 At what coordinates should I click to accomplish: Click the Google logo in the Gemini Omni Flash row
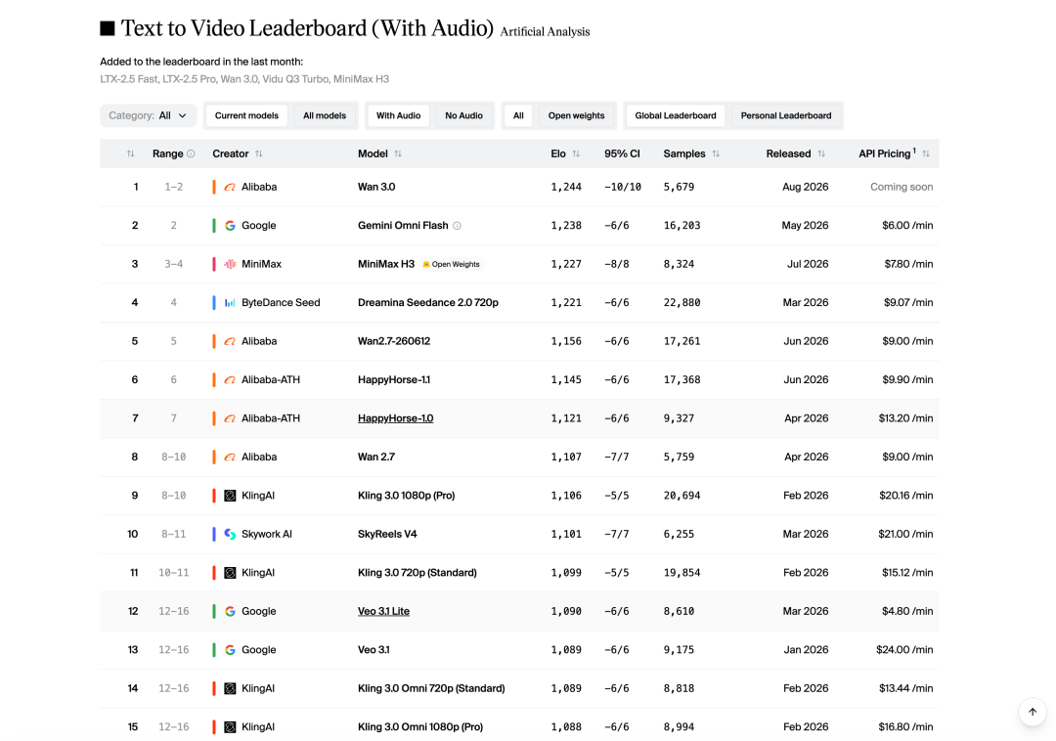coord(230,226)
